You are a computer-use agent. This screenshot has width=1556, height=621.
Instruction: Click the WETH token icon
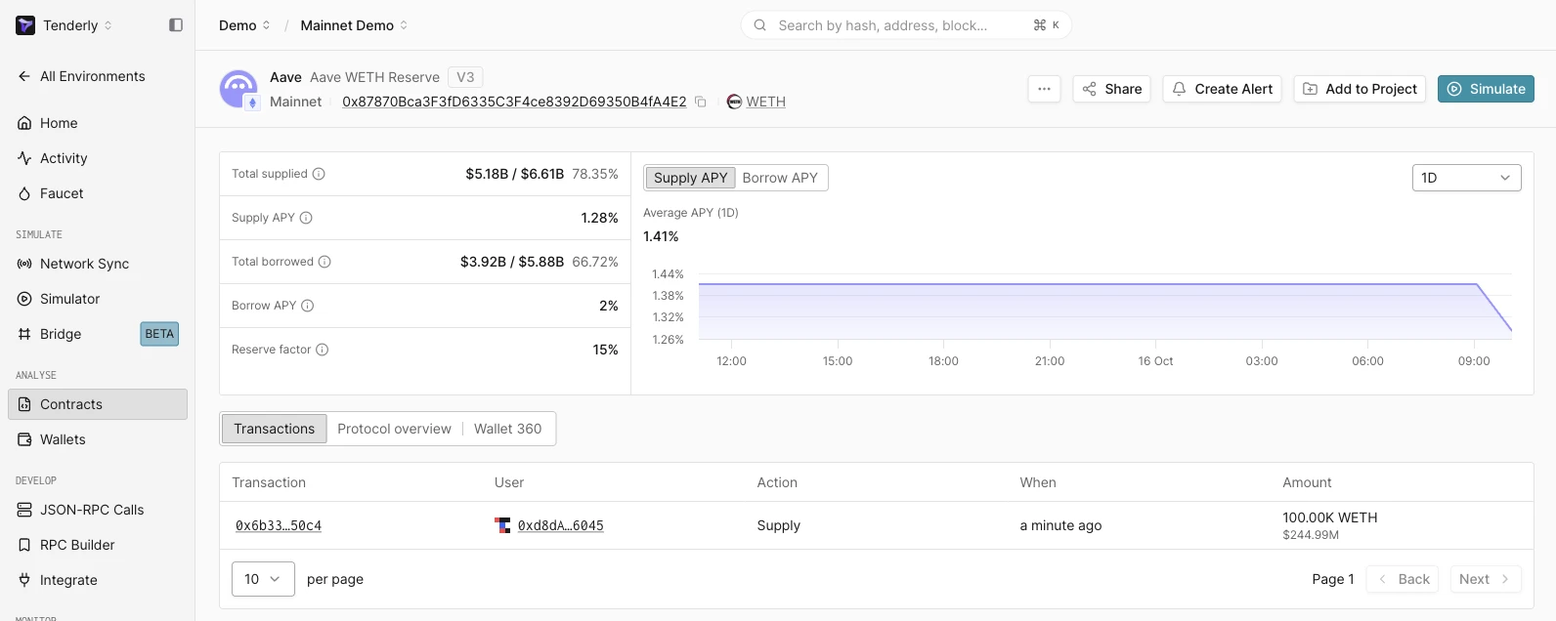[x=734, y=102]
